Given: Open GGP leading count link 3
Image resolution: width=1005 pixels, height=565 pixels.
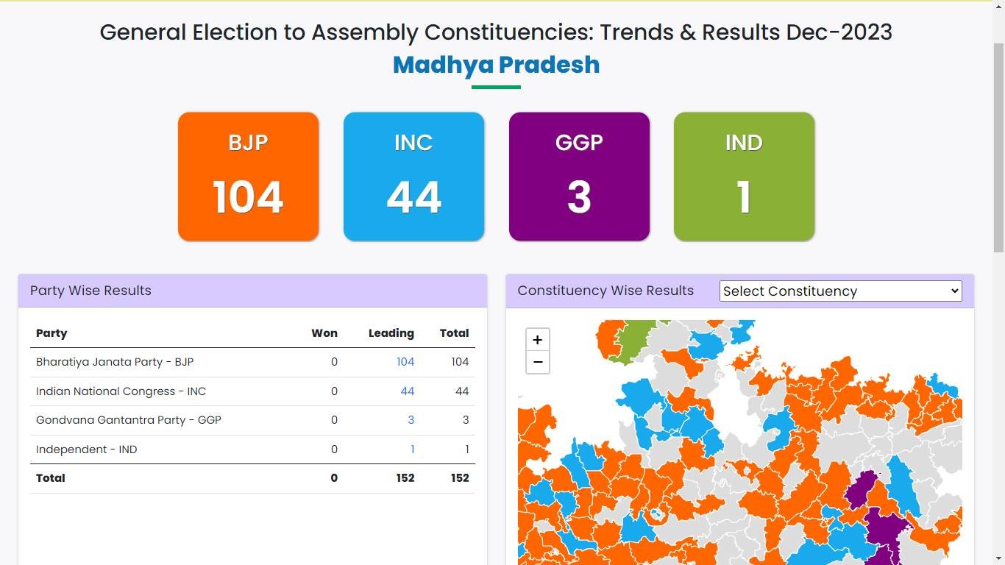Looking at the screenshot, I should coord(411,420).
